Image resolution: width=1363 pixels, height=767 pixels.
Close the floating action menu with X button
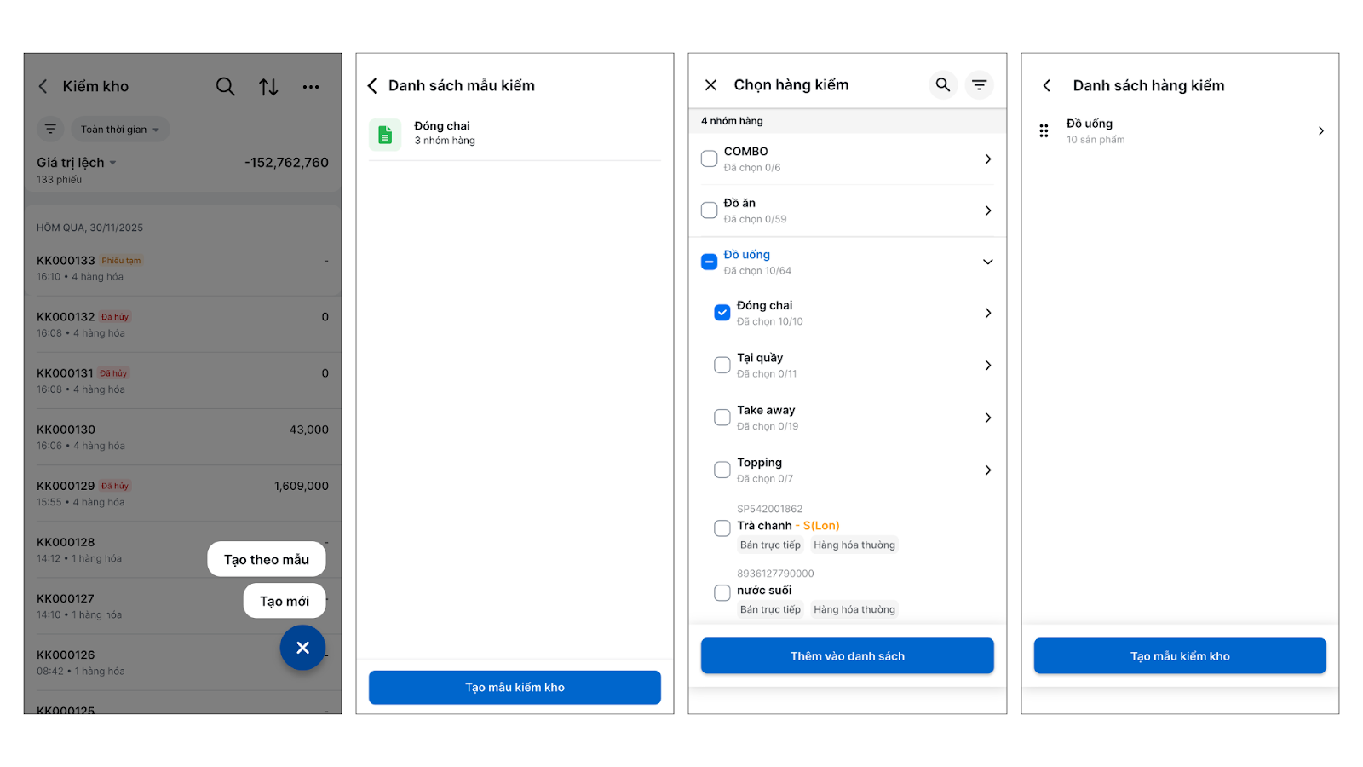(x=302, y=648)
